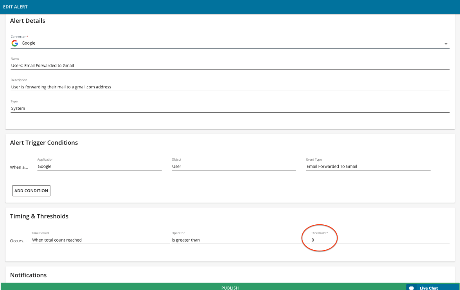Screen dimensions: 460x290
Task: Open the Live Chat widget
Action: (433, 287)
